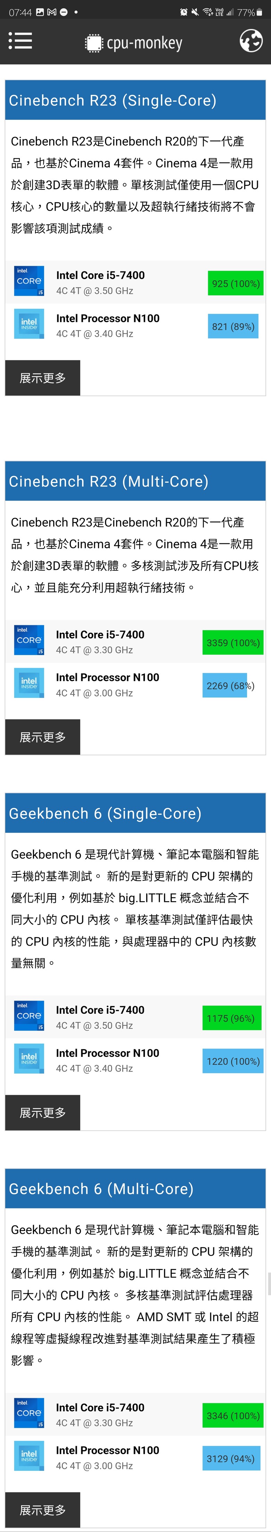Tap the blue 1220 (100%) score bar
Image resolution: width=271 pixels, height=1532 pixels.
(x=233, y=1061)
